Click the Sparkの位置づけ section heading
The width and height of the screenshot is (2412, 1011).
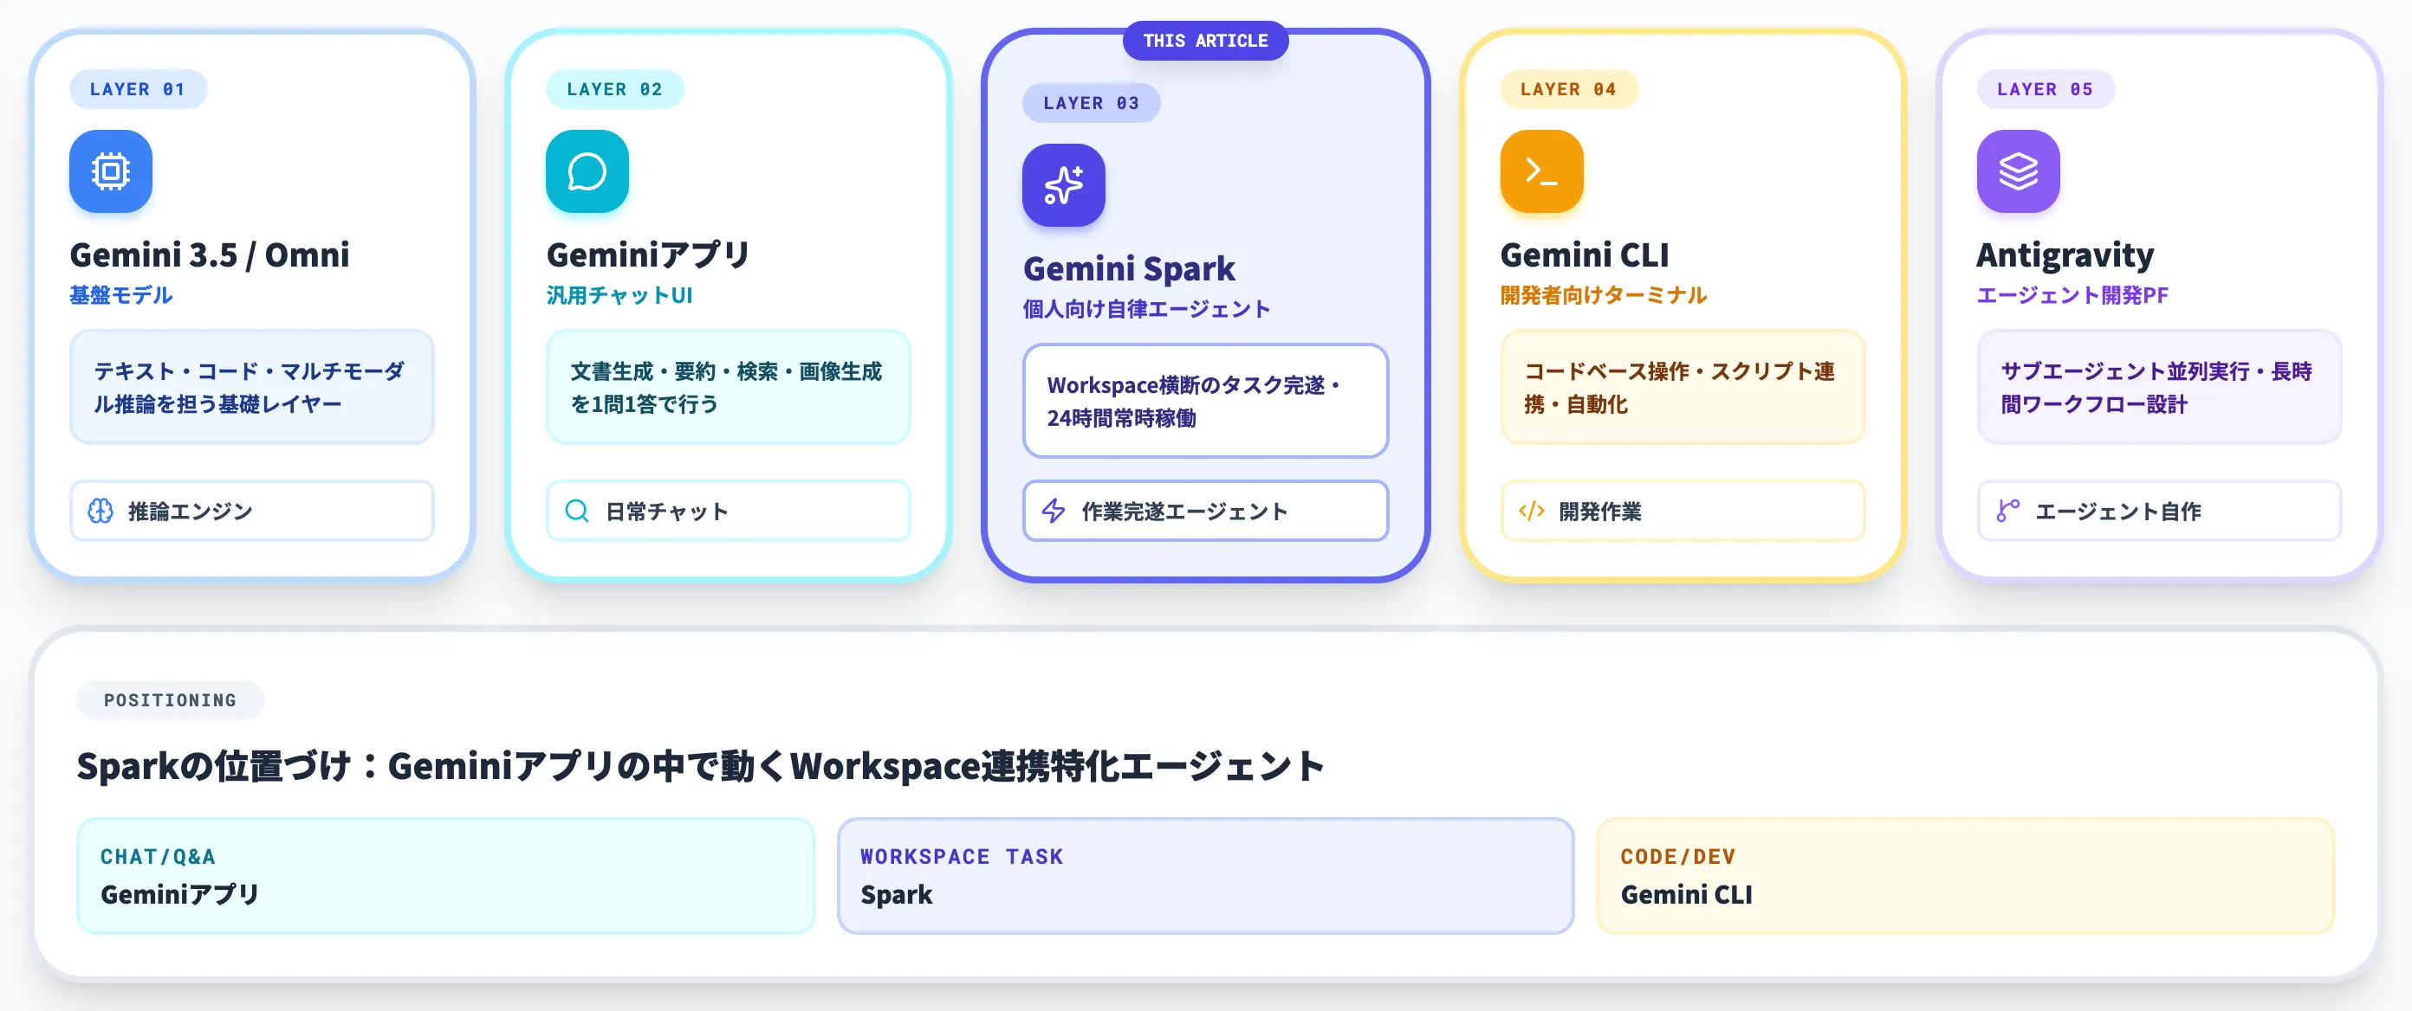[x=700, y=766]
